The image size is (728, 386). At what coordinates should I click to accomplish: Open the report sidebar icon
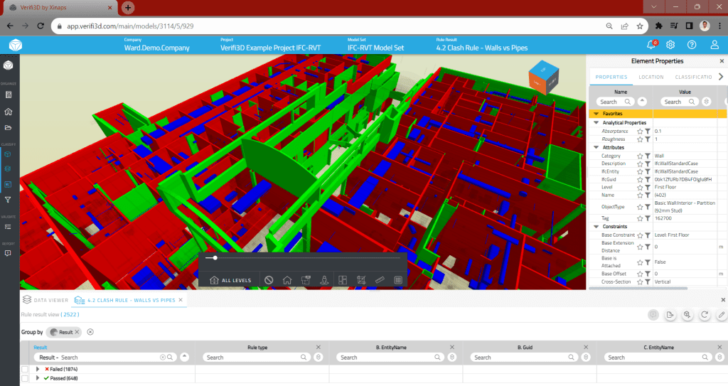(8, 253)
